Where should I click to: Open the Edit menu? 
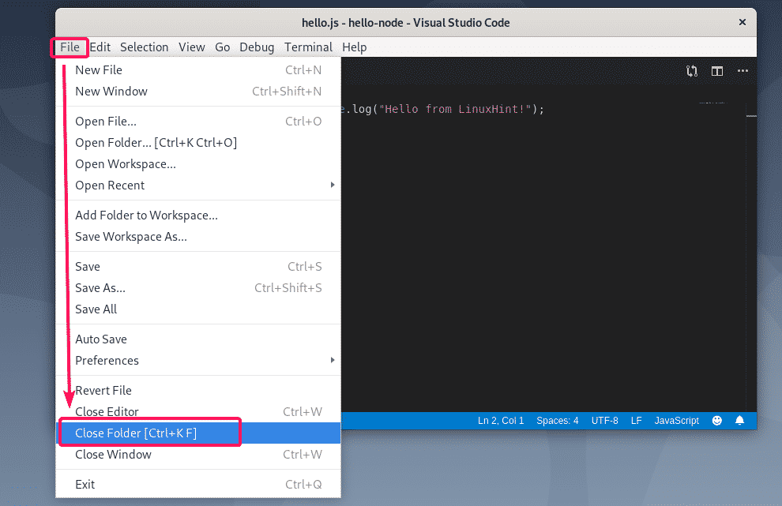click(100, 47)
